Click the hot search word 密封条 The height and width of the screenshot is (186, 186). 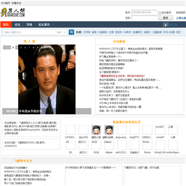(x=119, y=32)
